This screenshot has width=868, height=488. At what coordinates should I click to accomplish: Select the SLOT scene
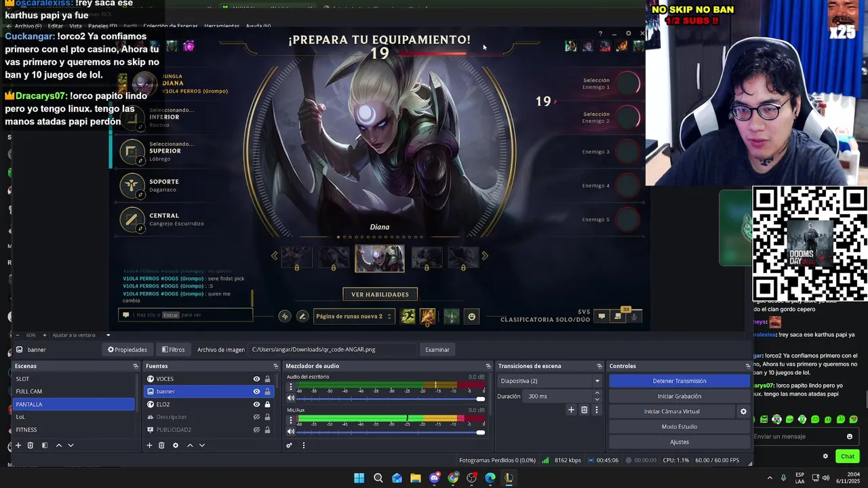[74, 379]
